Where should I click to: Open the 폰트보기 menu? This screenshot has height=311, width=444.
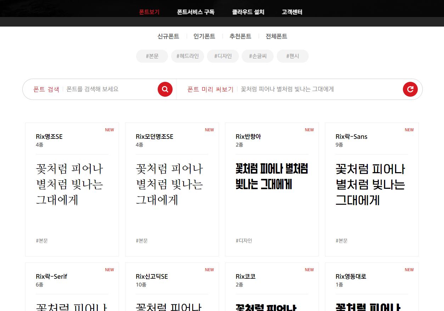(149, 12)
